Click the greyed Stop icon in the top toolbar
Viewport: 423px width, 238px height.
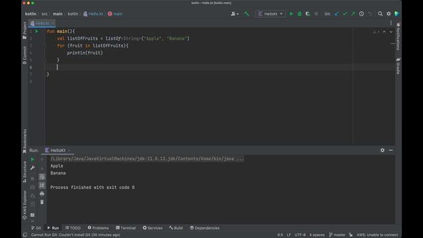click(x=316, y=14)
